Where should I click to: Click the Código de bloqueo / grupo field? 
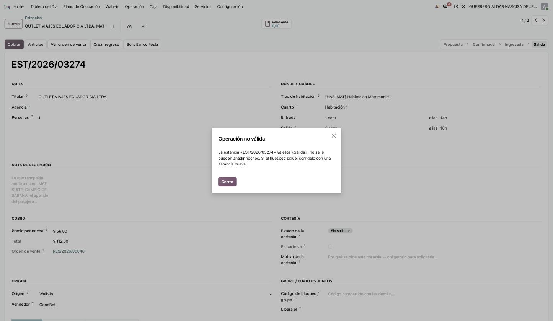pyautogui.click(x=434, y=294)
